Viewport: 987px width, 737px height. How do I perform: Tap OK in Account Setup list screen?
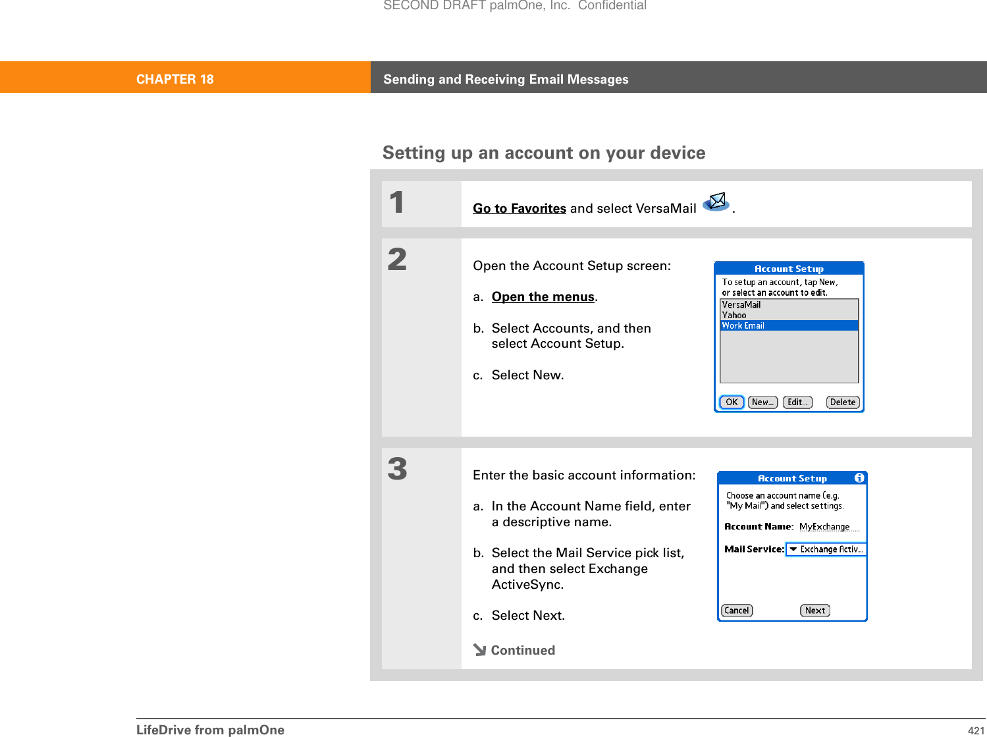click(x=732, y=402)
